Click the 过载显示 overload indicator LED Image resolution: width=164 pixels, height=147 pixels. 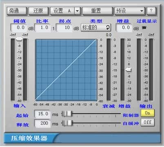pos(144,28)
